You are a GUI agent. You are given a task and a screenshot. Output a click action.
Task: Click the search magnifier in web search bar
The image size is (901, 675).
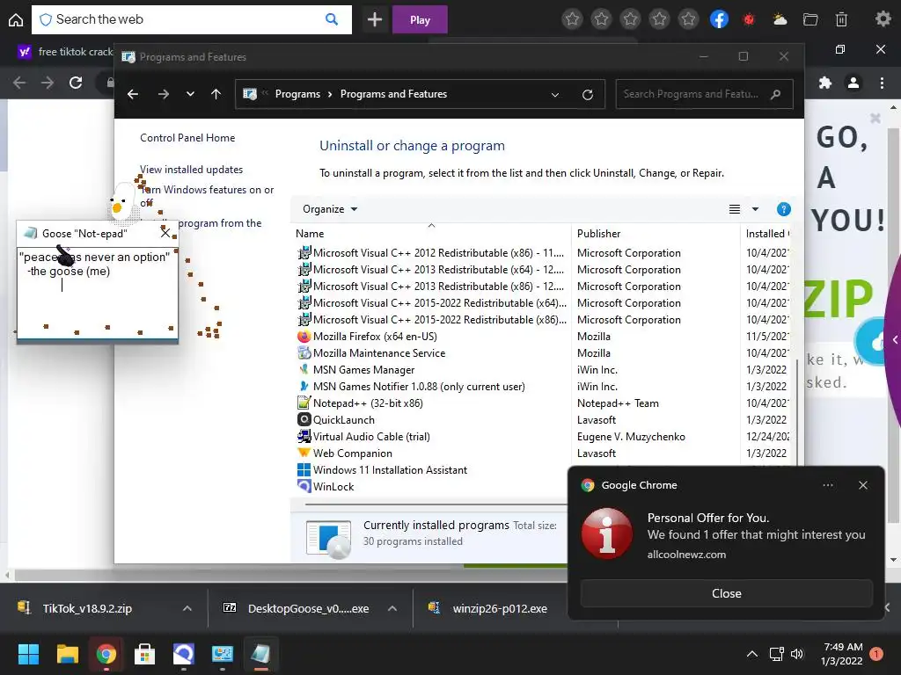tap(332, 19)
